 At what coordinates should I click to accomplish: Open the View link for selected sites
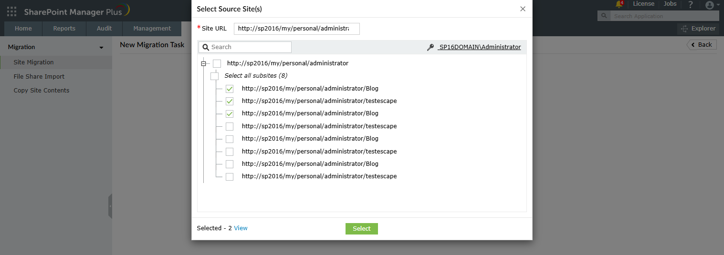[x=241, y=228]
